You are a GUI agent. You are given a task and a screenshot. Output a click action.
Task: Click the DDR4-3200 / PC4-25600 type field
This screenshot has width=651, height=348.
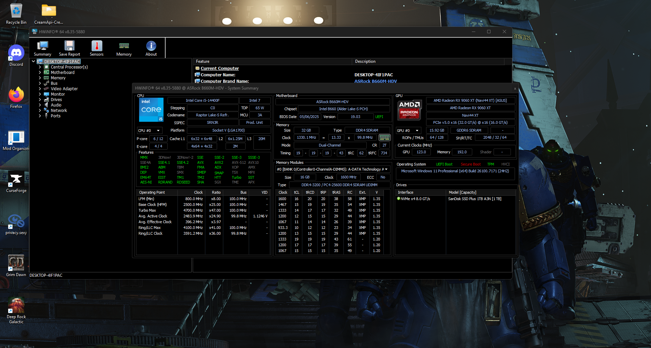click(339, 185)
